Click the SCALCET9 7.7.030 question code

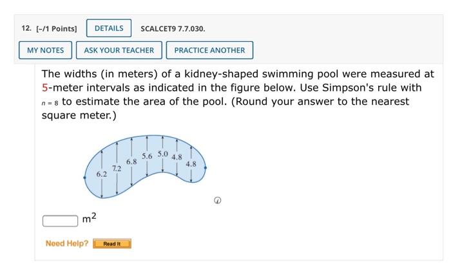tap(173, 29)
